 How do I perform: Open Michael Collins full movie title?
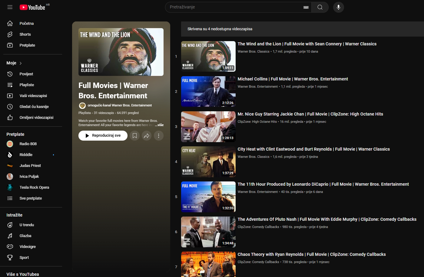coord(293,79)
